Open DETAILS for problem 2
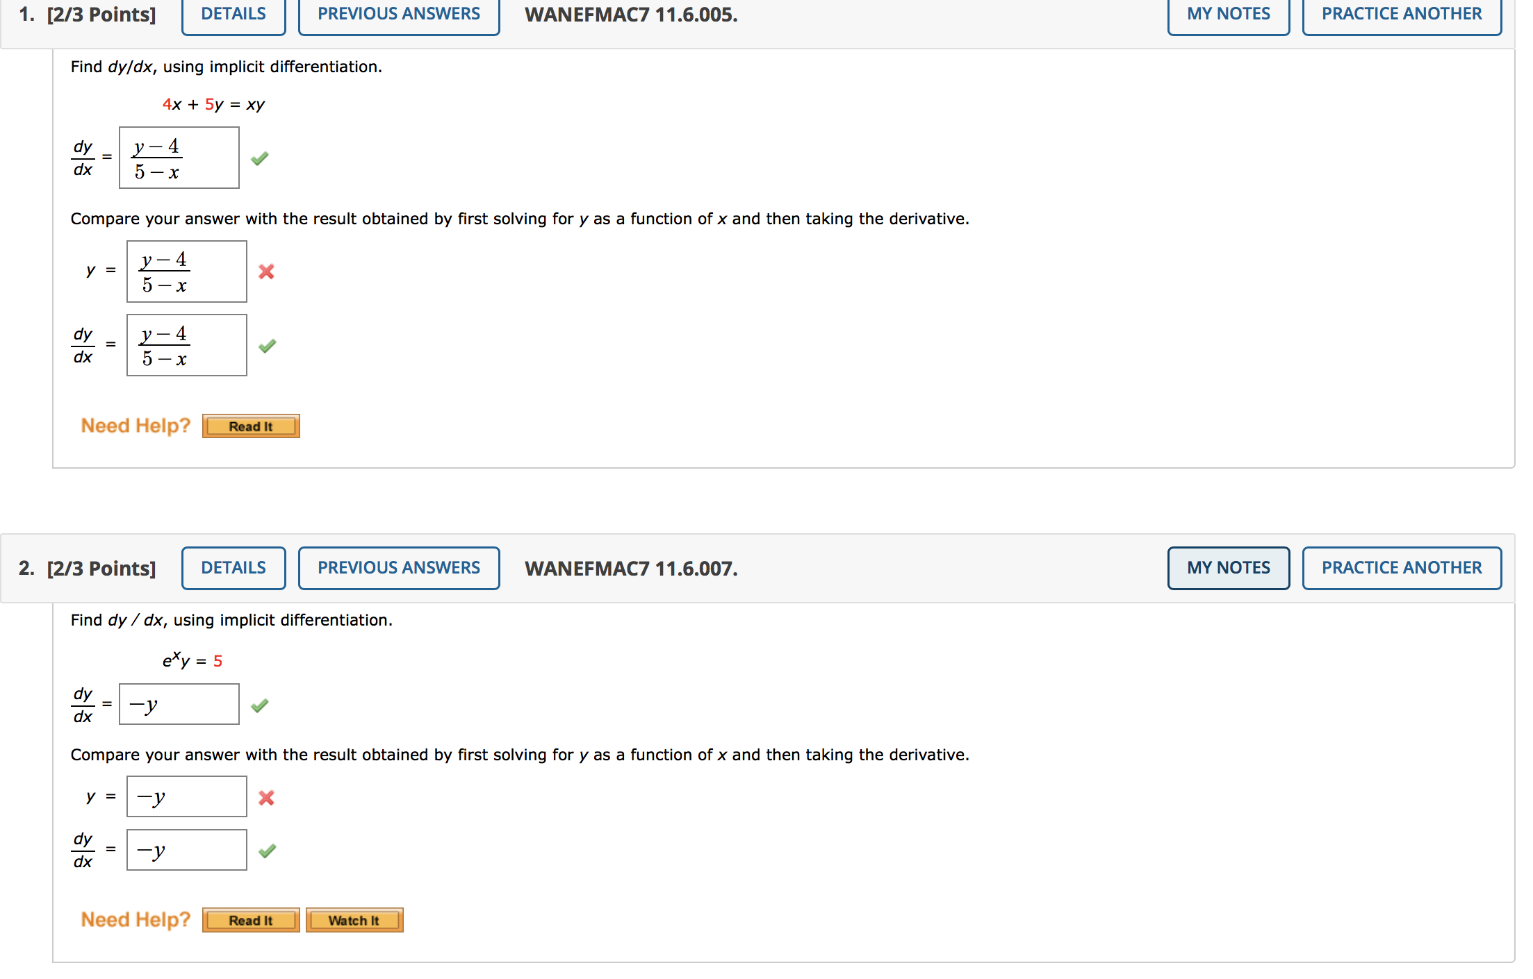The height and width of the screenshot is (979, 1533). [x=233, y=568]
